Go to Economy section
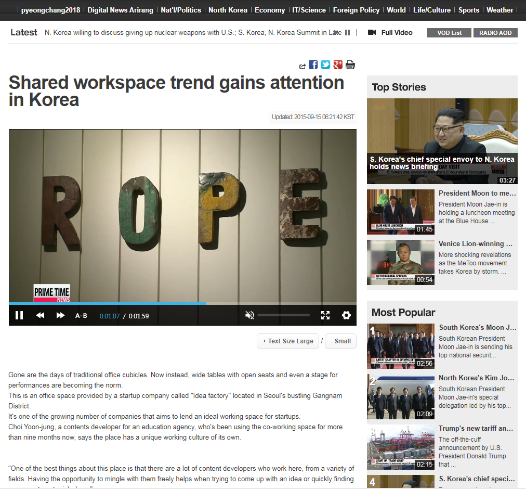The height and width of the screenshot is (489, 526). tap(270, 10)
